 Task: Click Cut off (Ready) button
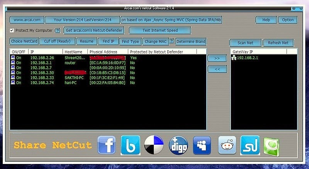click(57, 41)
